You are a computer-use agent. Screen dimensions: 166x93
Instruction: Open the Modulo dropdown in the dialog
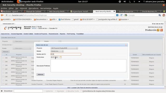(x=57, y=51)
